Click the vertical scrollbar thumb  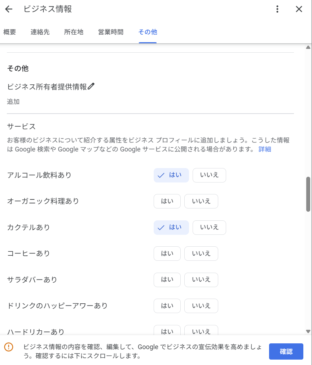[x=308, y=194]
